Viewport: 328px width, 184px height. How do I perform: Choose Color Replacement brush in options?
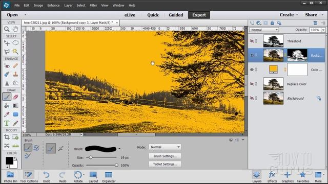pos(28,155)
